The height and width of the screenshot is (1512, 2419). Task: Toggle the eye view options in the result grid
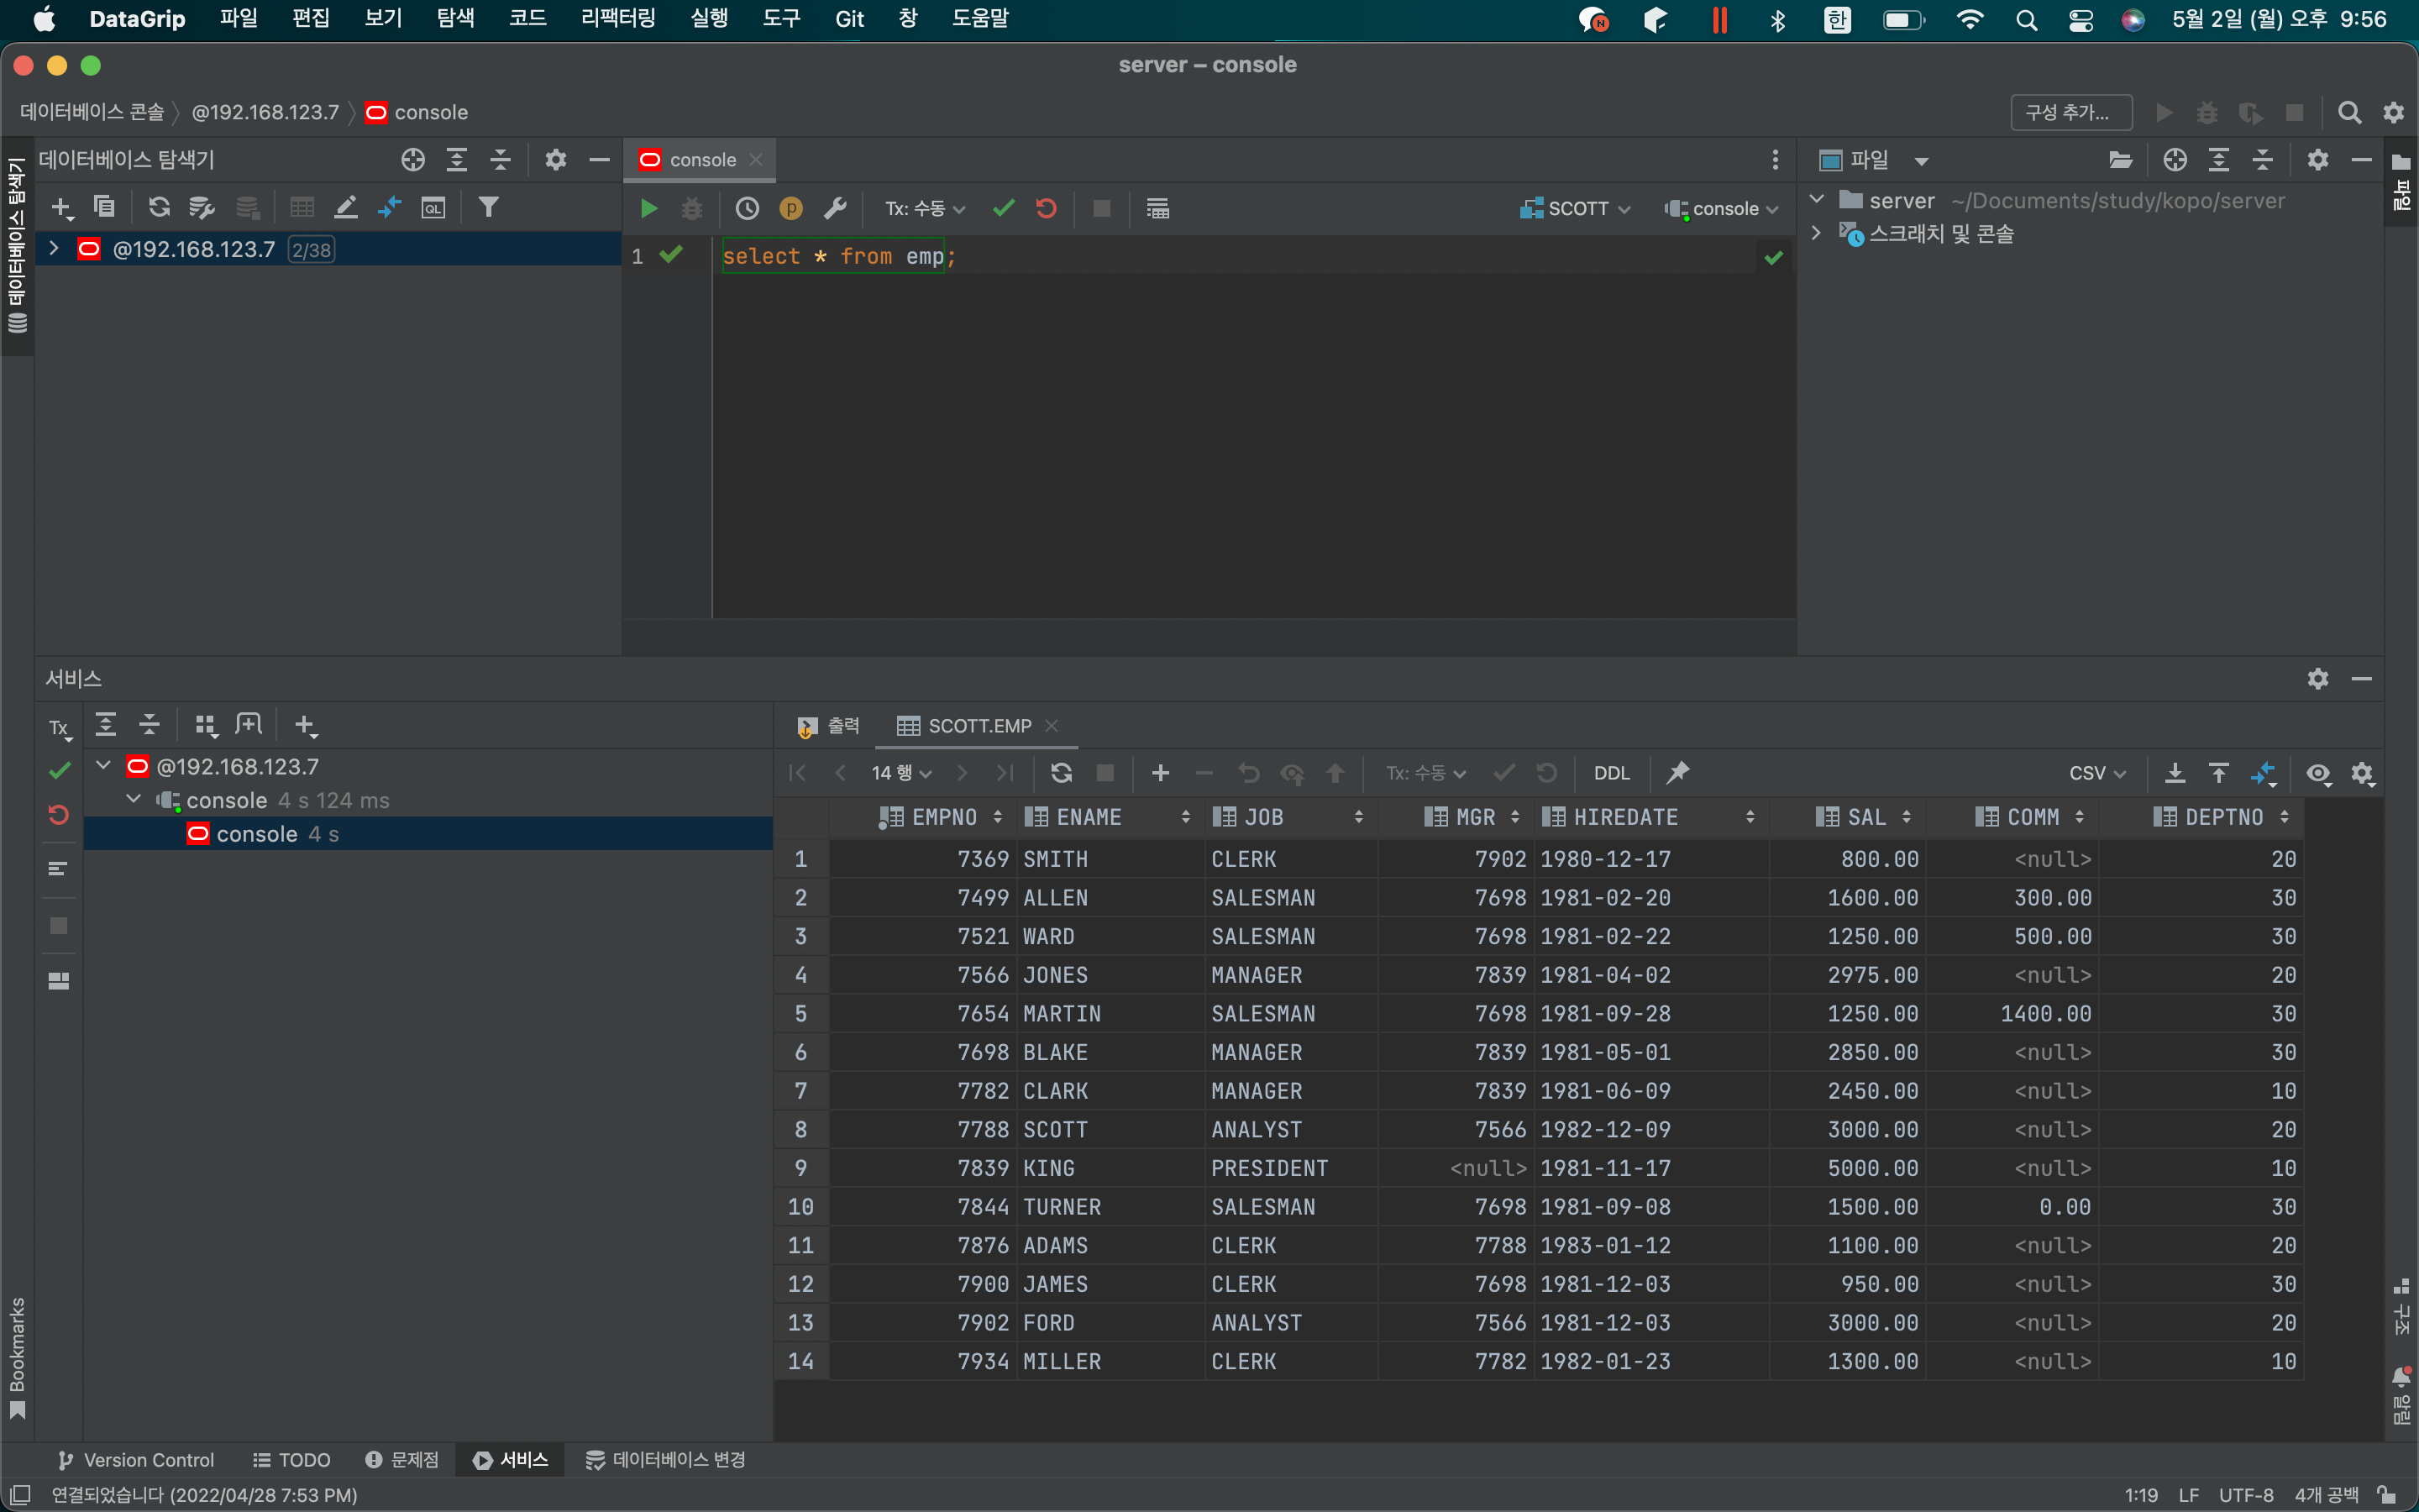point(2318,772)
